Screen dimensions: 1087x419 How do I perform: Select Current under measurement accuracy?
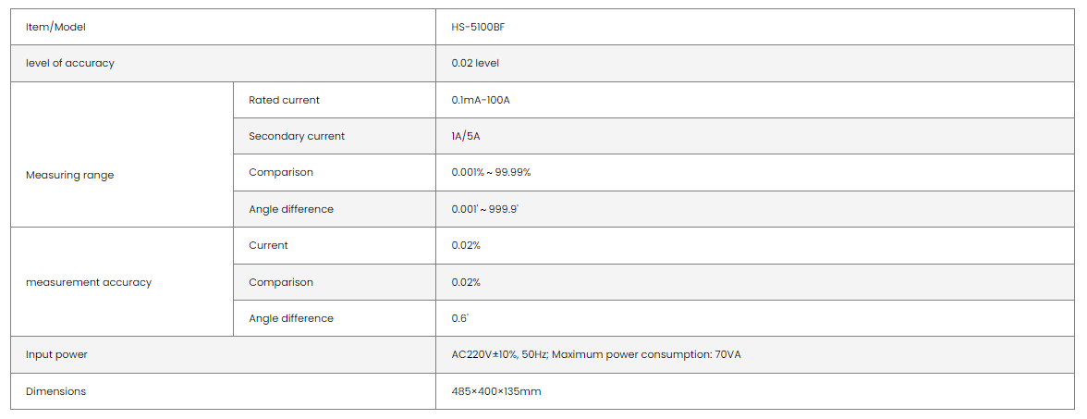click(268, 245)
